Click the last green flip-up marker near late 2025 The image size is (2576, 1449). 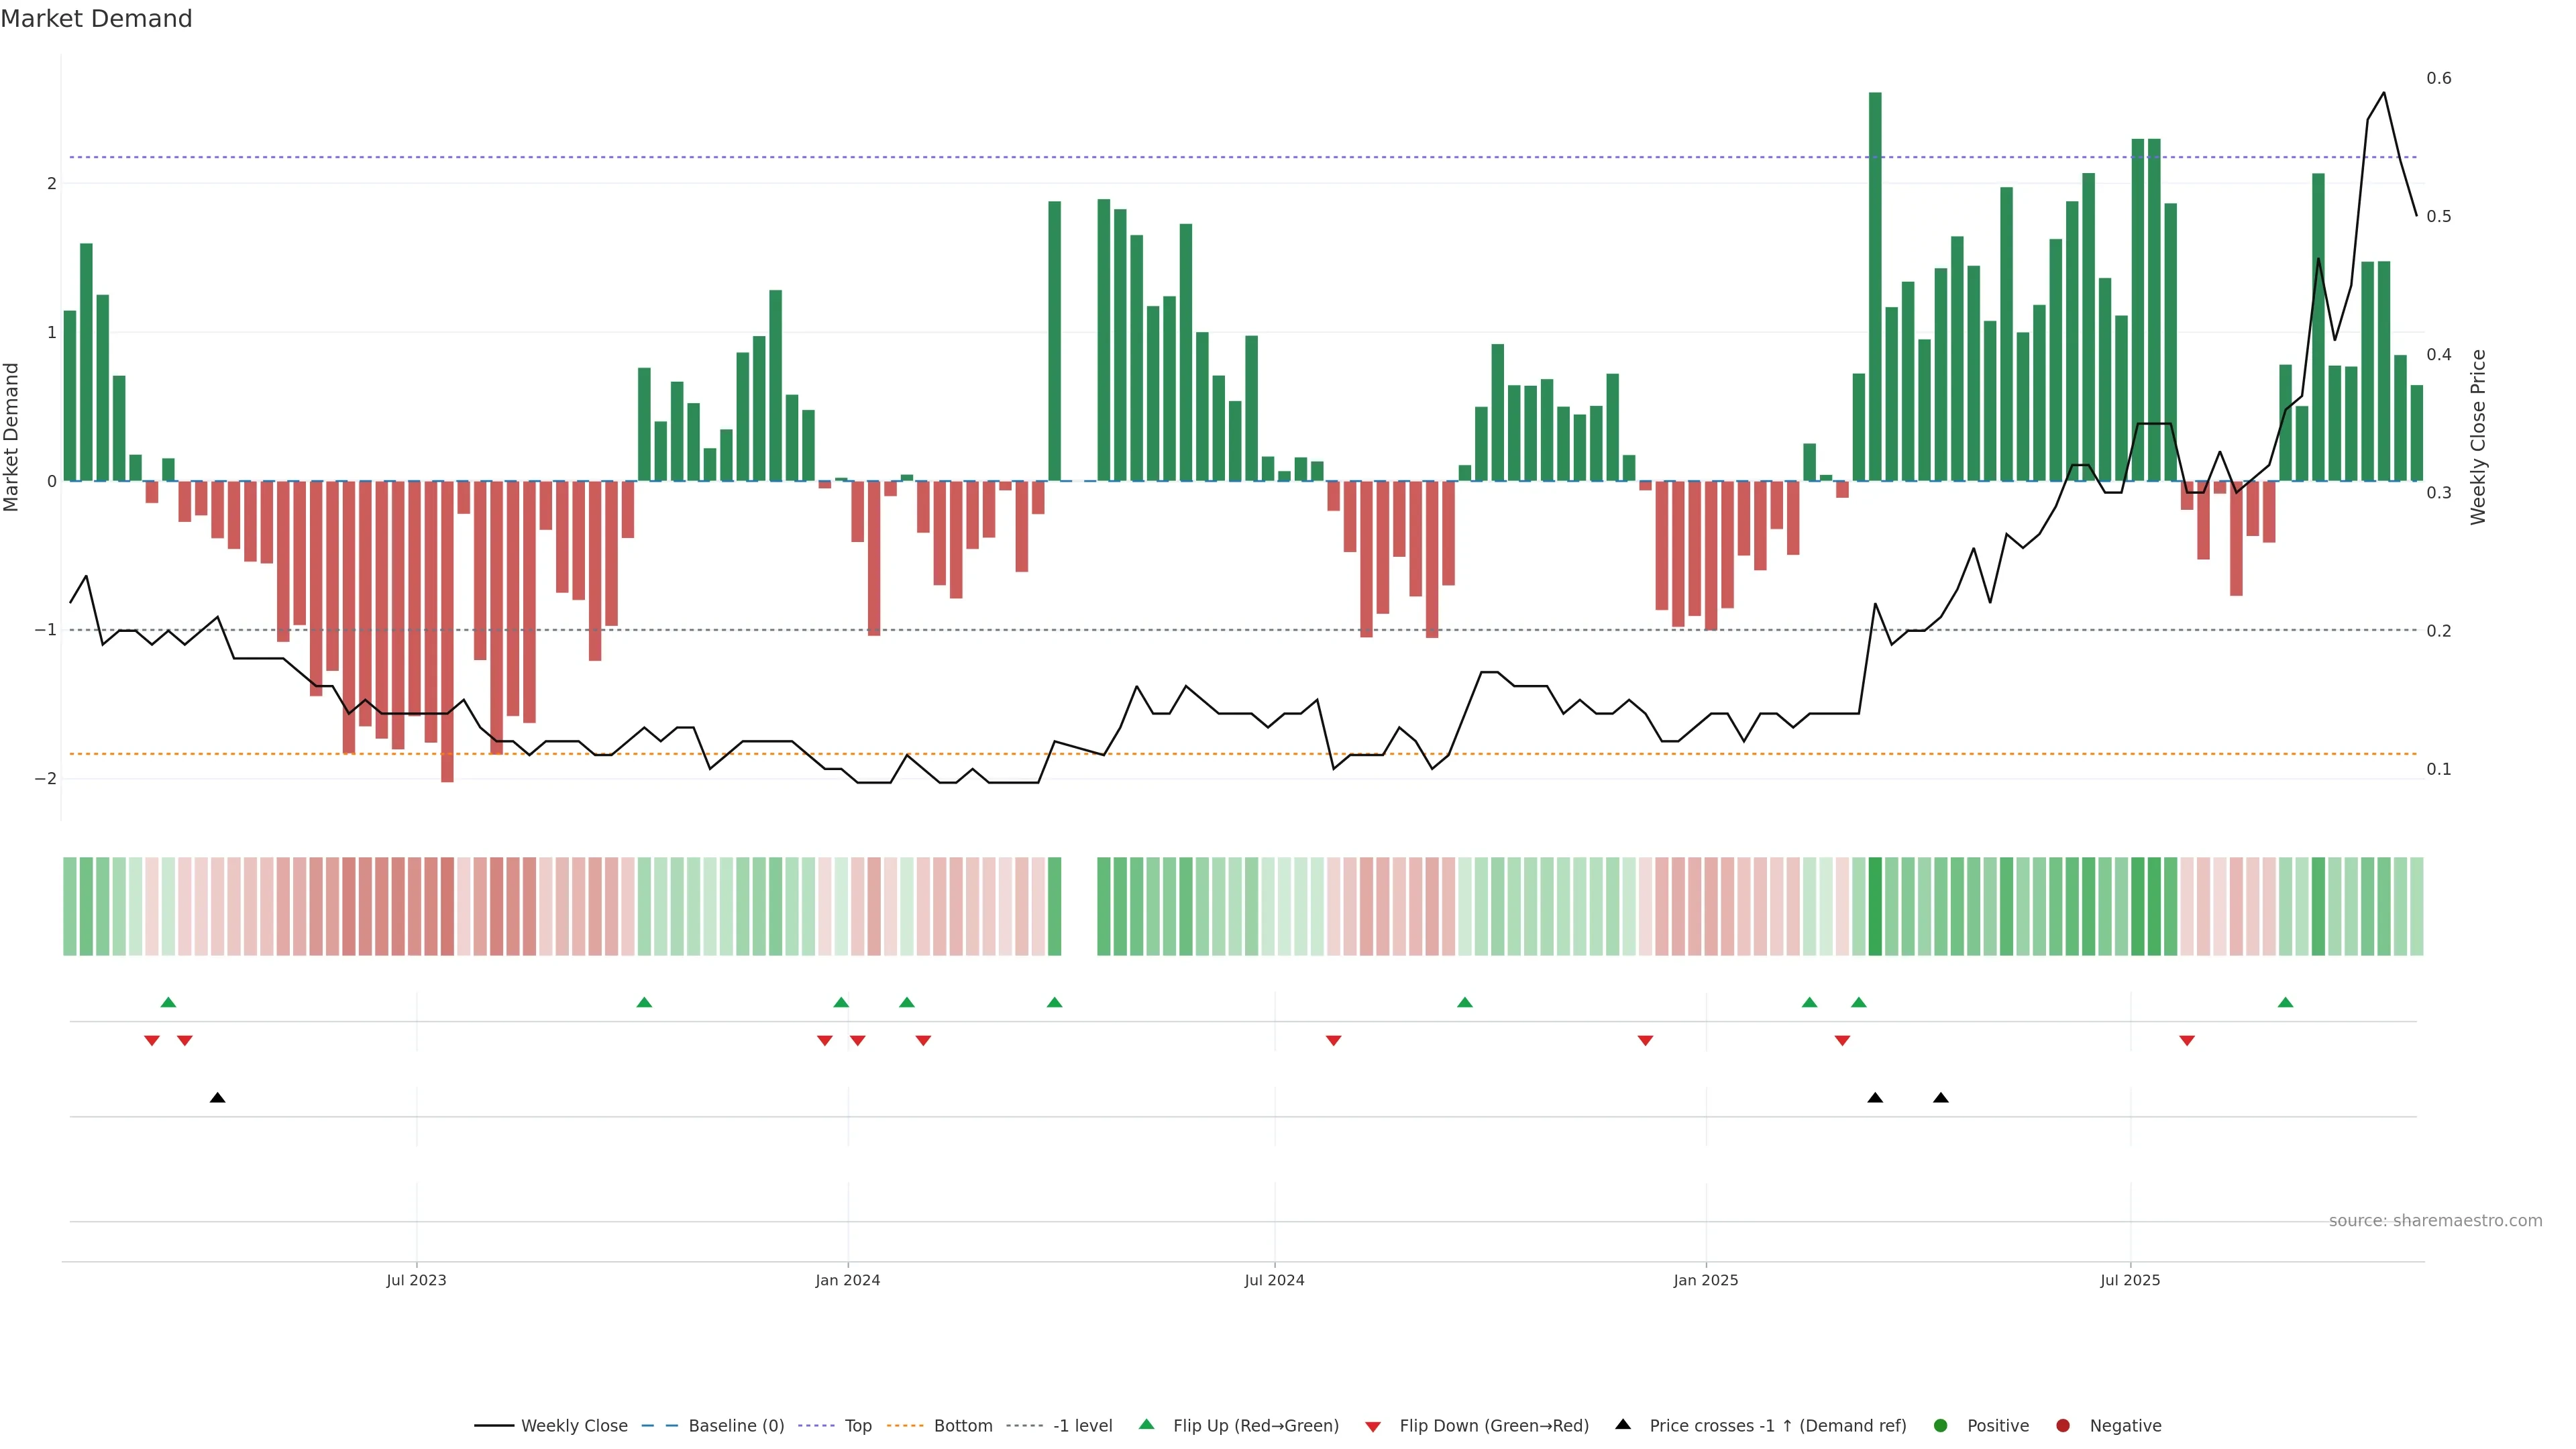[2285, 1003]
